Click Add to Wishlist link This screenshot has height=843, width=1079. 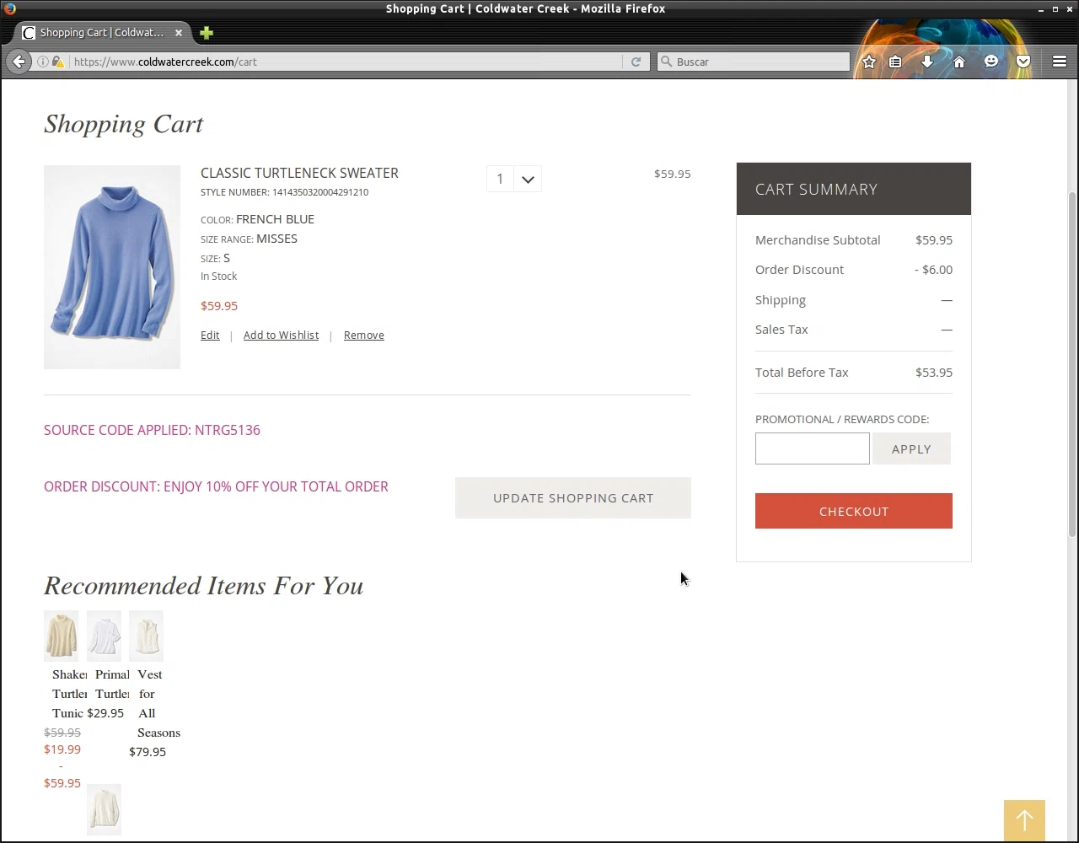point(281,336)
